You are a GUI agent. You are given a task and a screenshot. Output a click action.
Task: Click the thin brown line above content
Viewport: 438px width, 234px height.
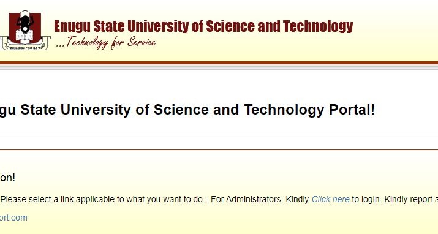coord(219,149)
